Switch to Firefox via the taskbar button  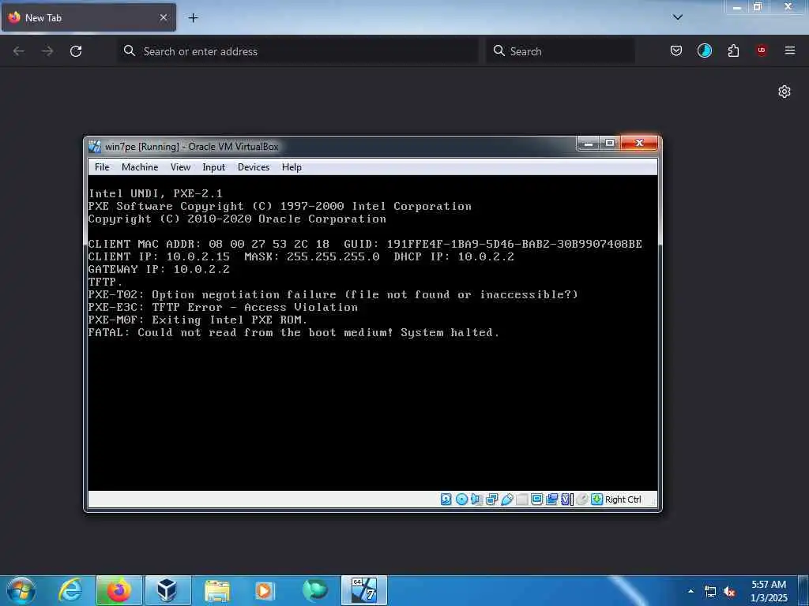pyautogui.click(x=119, y=590)
